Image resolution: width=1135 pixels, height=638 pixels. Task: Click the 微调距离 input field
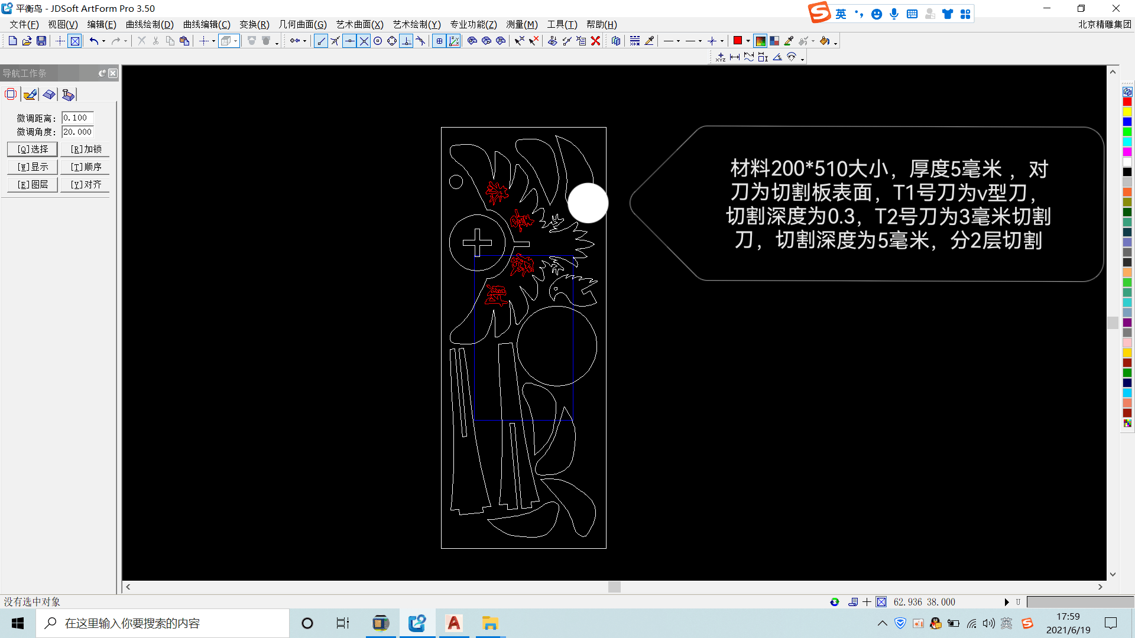point(77,118)
